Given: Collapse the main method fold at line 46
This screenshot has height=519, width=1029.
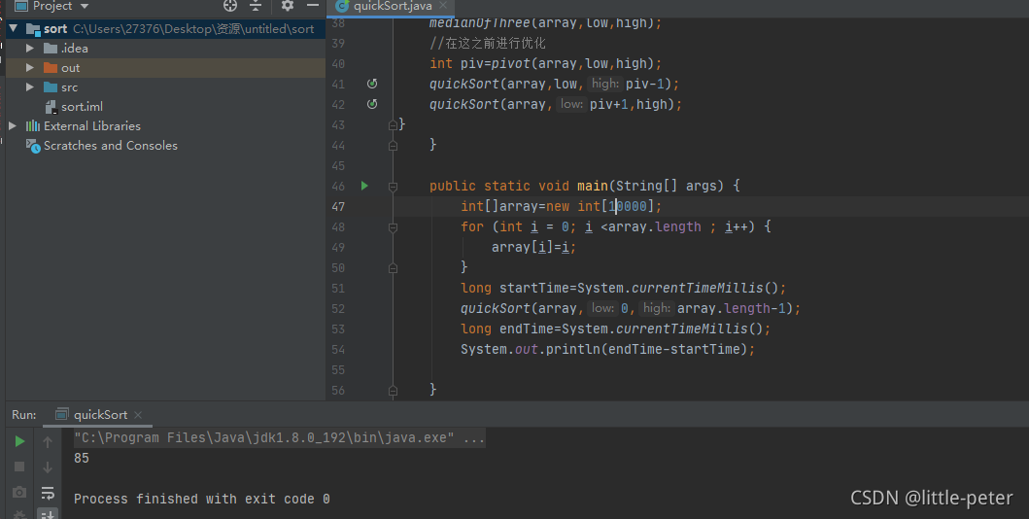Looking at the screenshot, I should (x=393, y=187).
